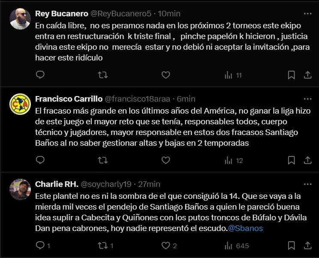Reply to Francisco Carrillo's tweet

pyautogui.click(x=40, y=160)
